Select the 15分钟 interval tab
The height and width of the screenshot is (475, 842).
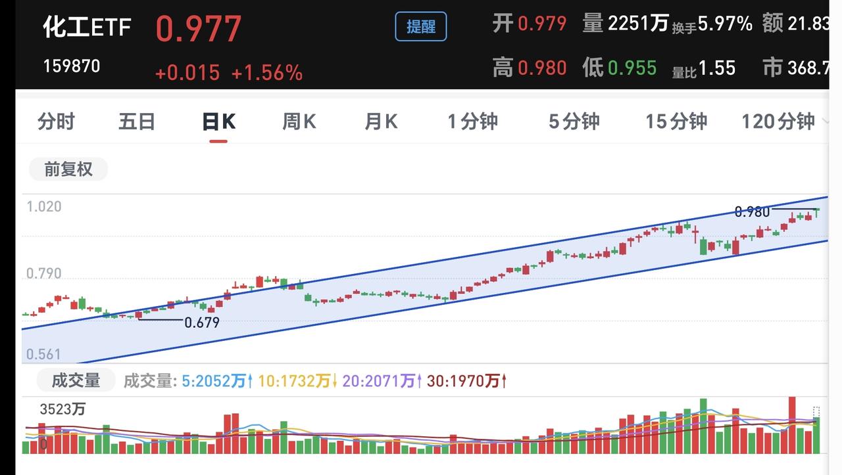[676, 122]
